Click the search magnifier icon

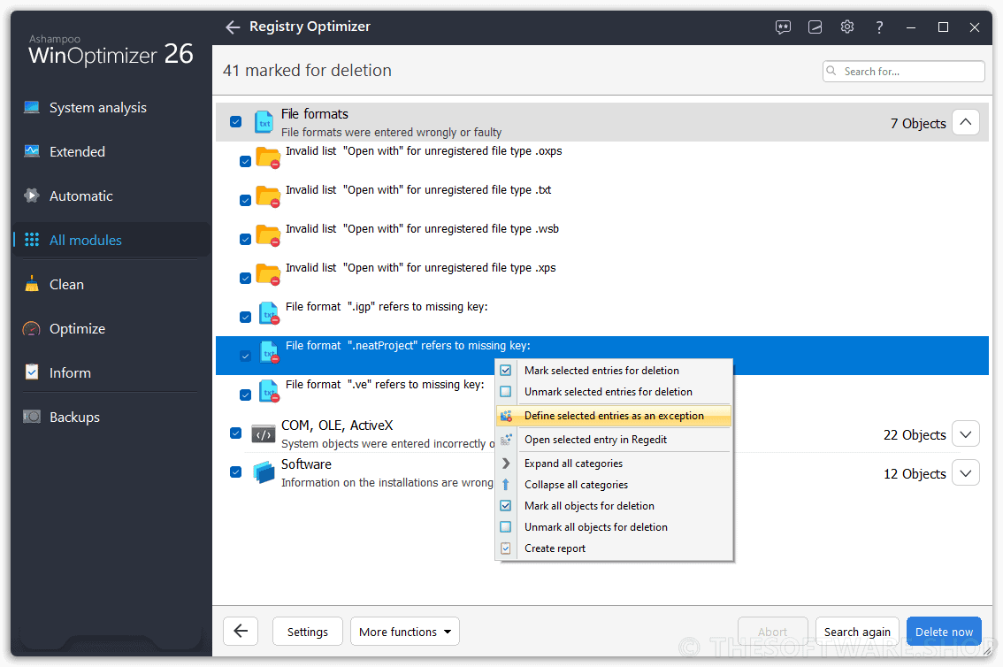click(x=831, y=71)
